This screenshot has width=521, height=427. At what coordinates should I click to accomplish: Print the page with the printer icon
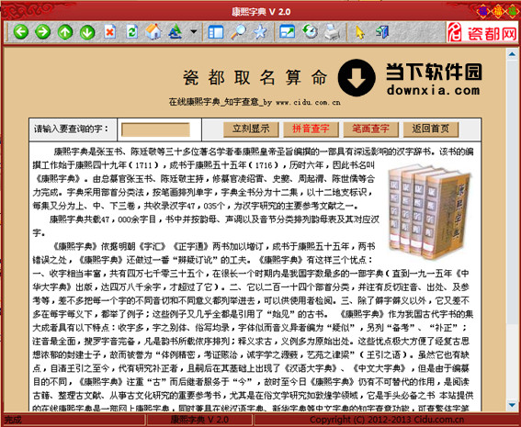point(332,32)
